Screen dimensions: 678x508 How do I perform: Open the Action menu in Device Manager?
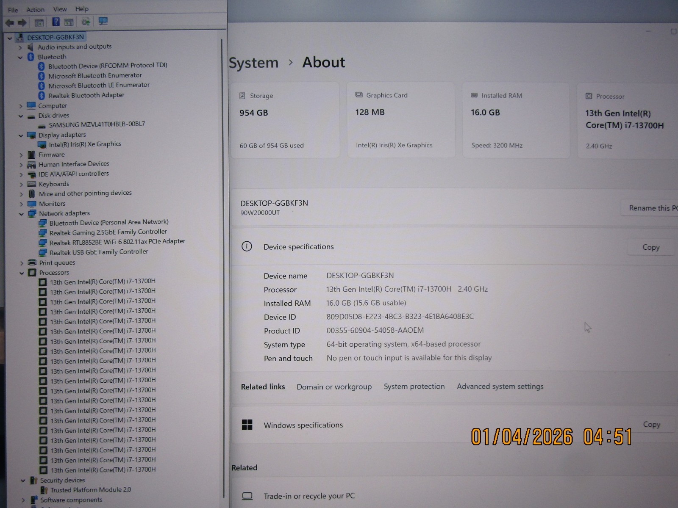(x=35, y=9)
